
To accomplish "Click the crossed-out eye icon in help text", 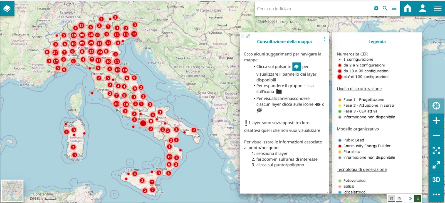I will coord(259,110).
